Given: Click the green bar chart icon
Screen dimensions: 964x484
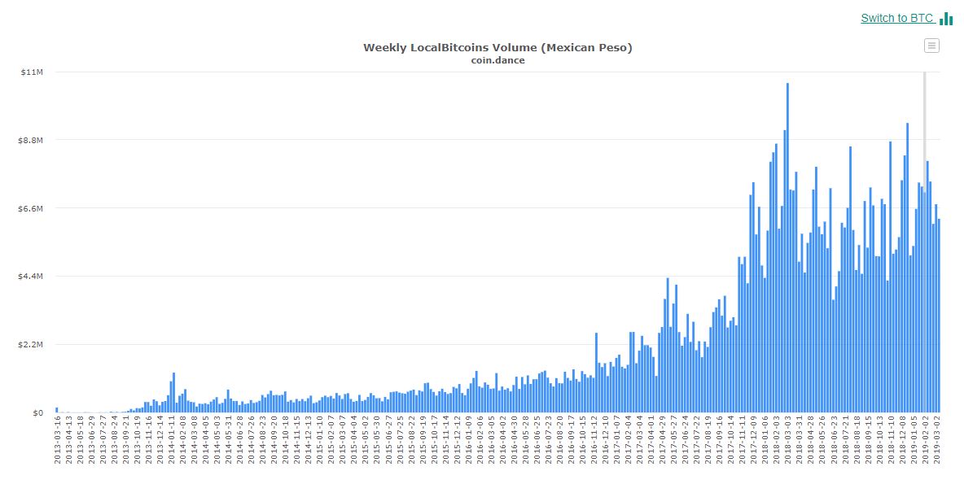Looking at the screenshot, I should click(946, 19).
